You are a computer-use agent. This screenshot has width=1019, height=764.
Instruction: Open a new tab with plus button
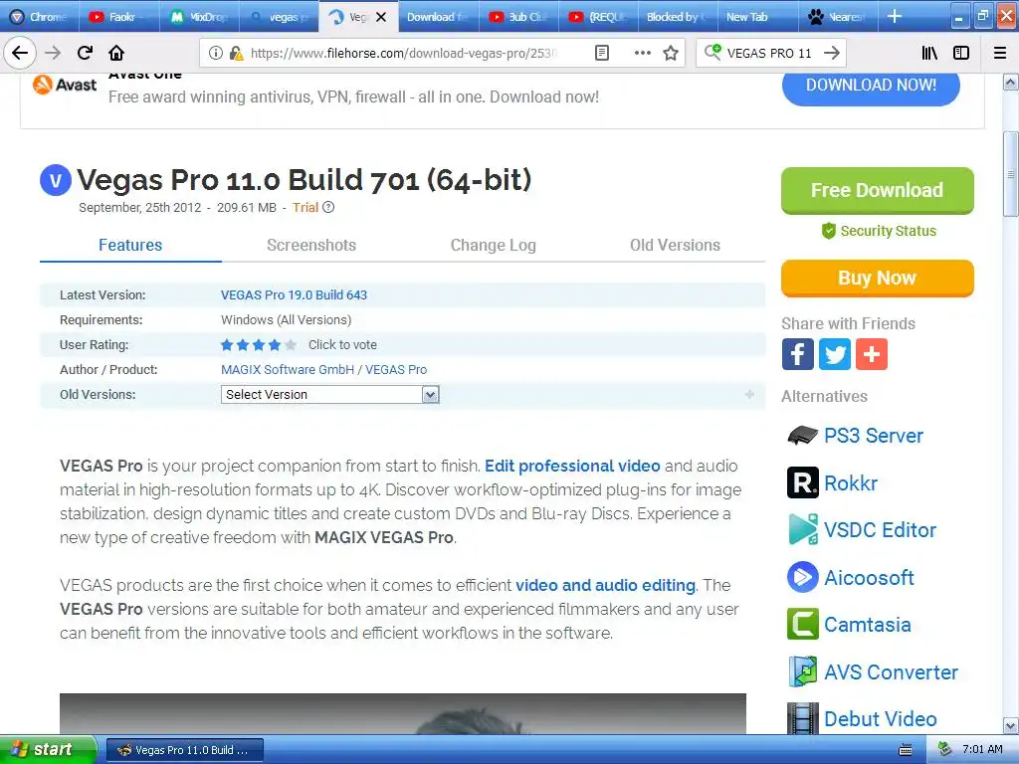coord(895,16)
